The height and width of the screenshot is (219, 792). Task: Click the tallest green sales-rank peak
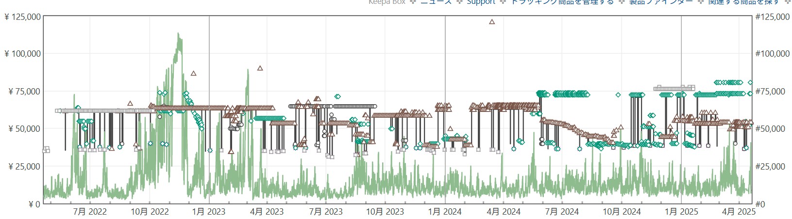[x=179, y=35]
